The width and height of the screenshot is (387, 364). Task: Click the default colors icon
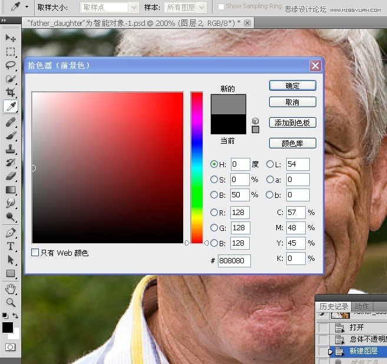(x=5, y=315)
